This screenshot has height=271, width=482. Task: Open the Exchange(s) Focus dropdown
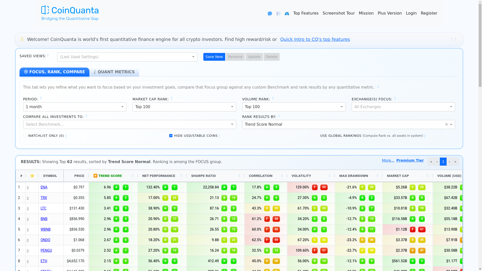tap(403, 107)
